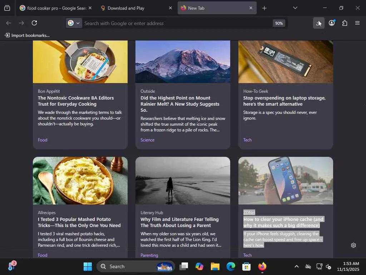The image size is (366, 275).
Task: Launch Copilot from taskbar
Action: pyautogui.click(x=199, y=266)
